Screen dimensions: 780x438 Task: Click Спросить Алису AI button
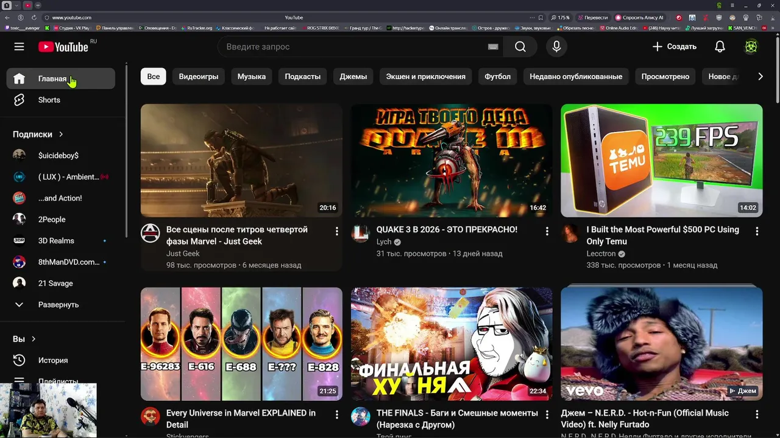point(640,18)
